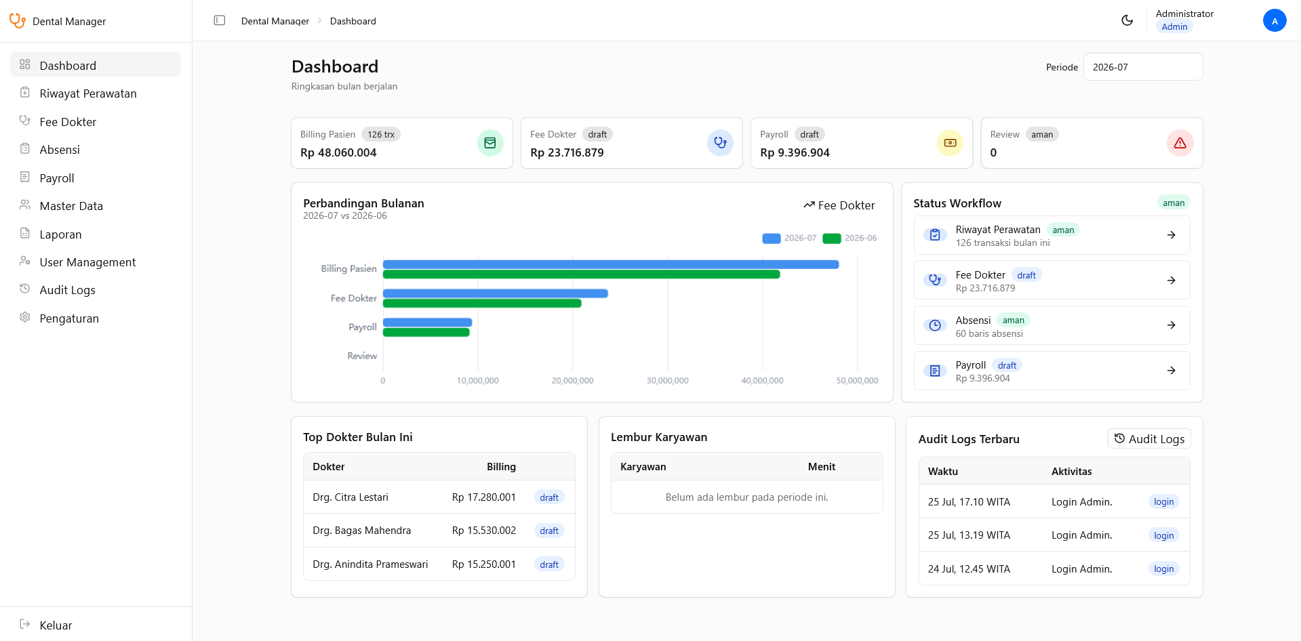The image size is (1301, 641).
Task: Click the Payroll workflow document icon
Action: 935,371
